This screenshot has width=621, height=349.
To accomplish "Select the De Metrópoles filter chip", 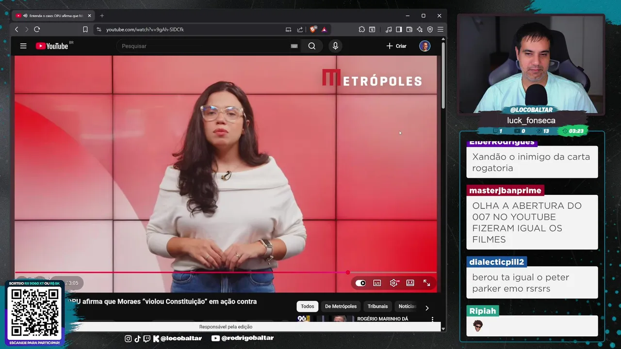I will click(341, 306).
